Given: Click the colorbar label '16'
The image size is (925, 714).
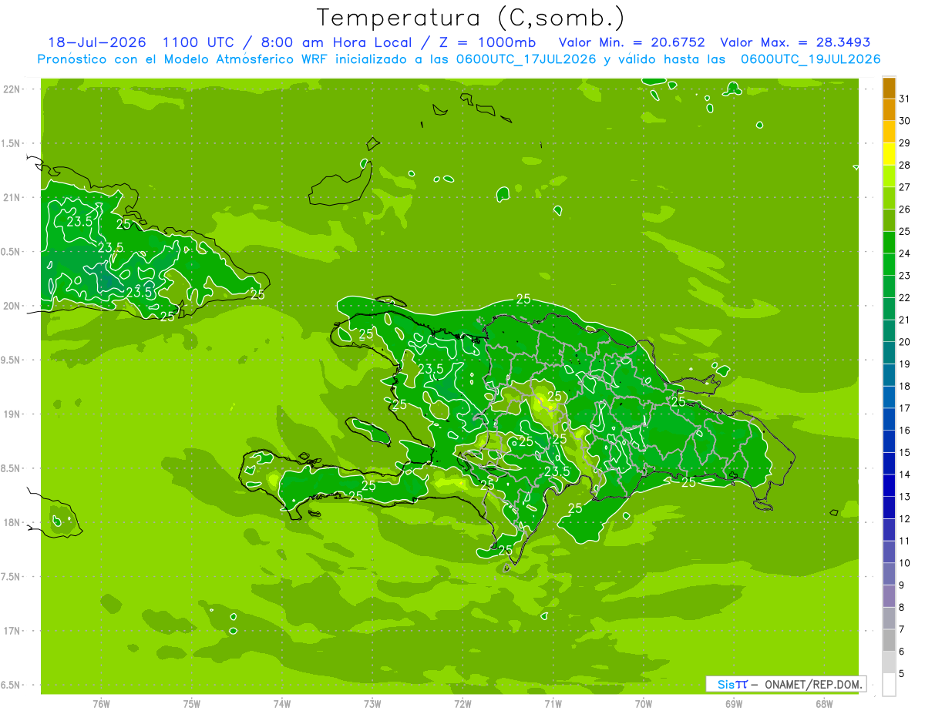Looking at the screenshot, I should tap(906, 431).
